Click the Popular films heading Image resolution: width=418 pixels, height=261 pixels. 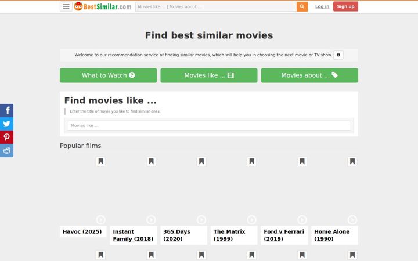click(80, 146)
